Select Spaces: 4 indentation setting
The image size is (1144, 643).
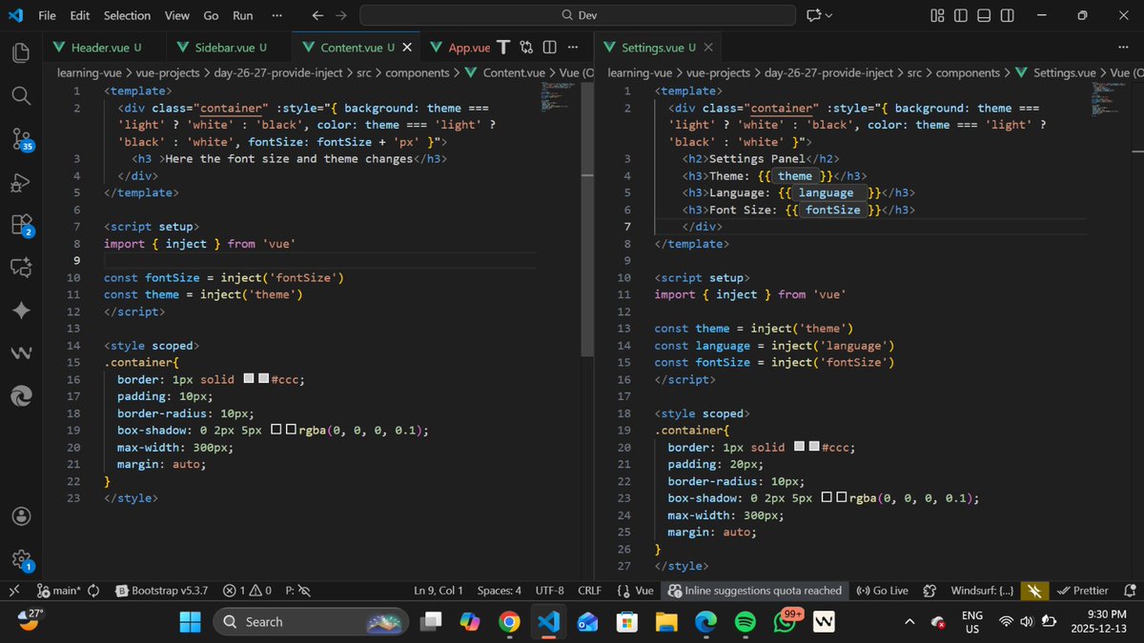point(500,591)
